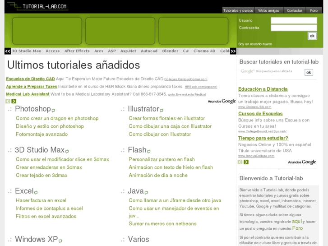Image resolution: width=328 pixels, height=246 pixels.
Task: Open Como usar el modificador slice en 3dmax
Action: coord(62,159)
